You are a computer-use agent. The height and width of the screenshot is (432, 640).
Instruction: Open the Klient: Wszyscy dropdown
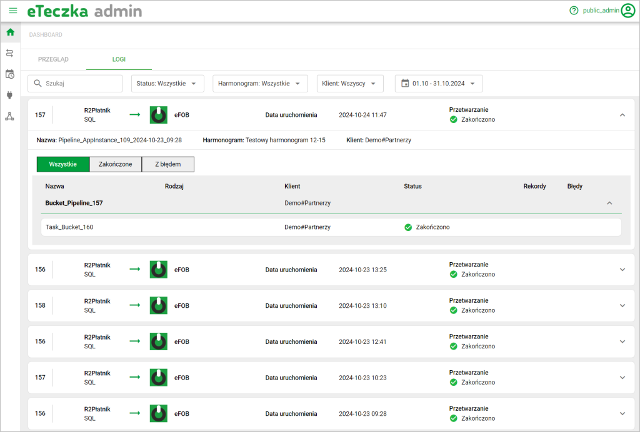pos(350,83)
